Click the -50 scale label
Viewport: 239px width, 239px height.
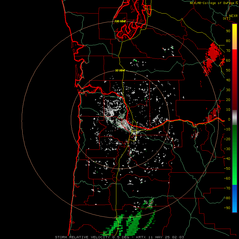(x=227, y=168)
